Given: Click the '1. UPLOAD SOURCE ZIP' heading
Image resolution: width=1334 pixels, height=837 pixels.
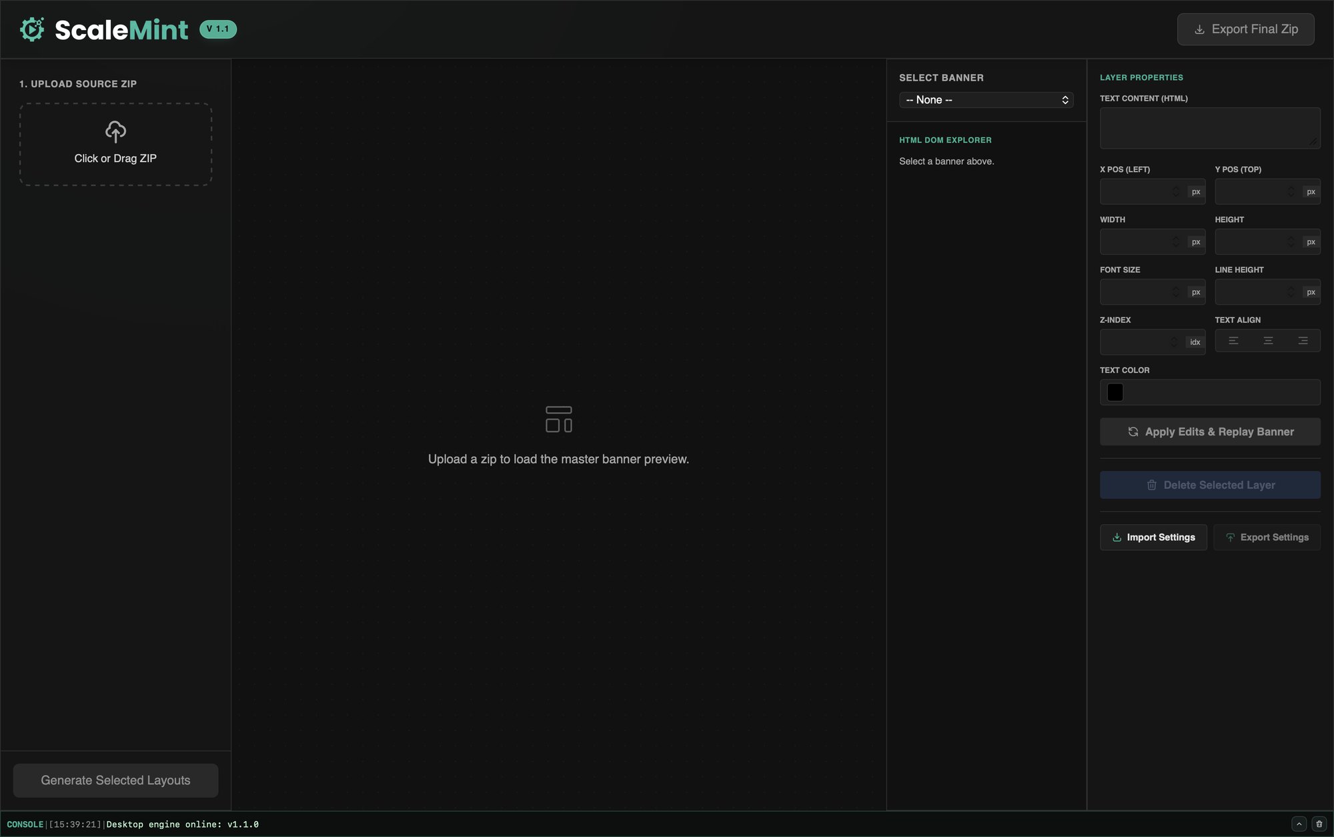Looking at the screenshot, I should point(78,84).
